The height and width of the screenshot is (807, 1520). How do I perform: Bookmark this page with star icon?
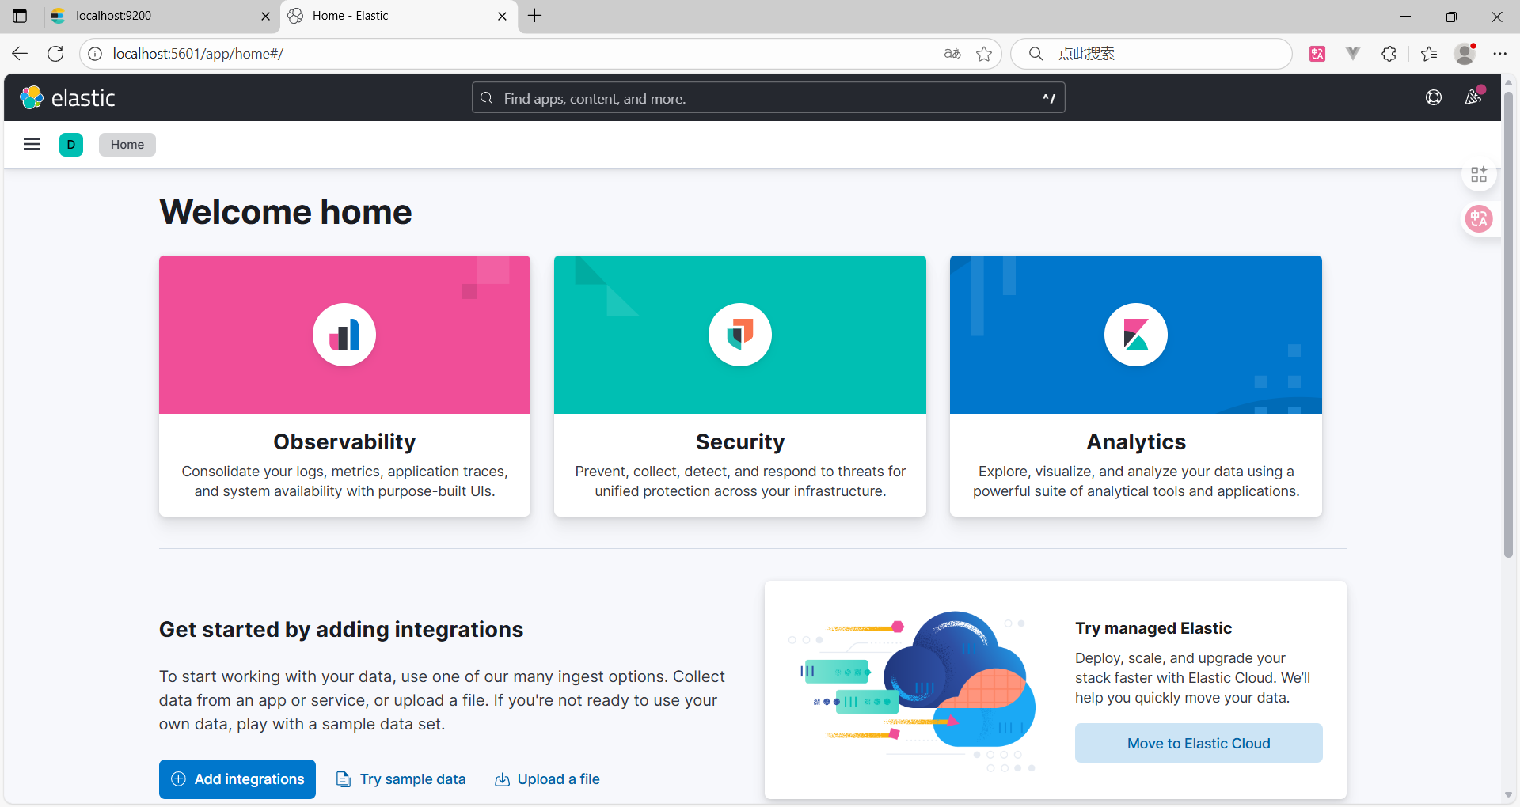[x=984, y=54]
